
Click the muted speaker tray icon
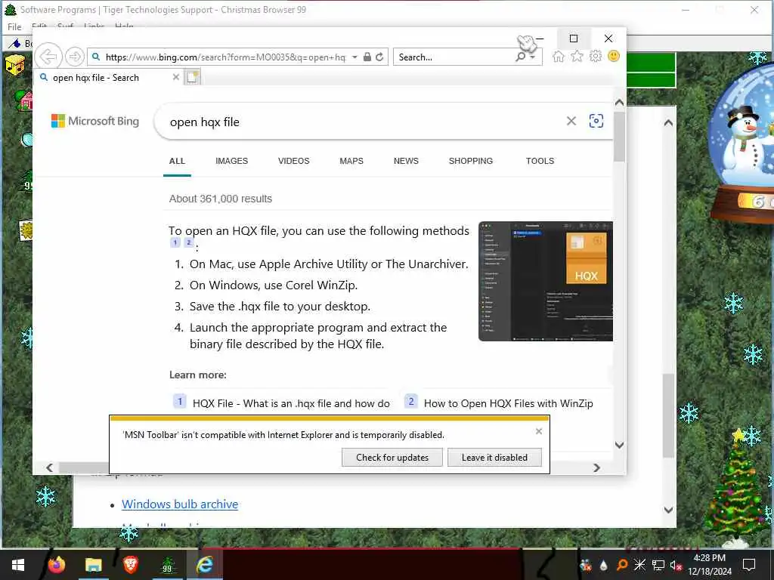click(675, 565)
